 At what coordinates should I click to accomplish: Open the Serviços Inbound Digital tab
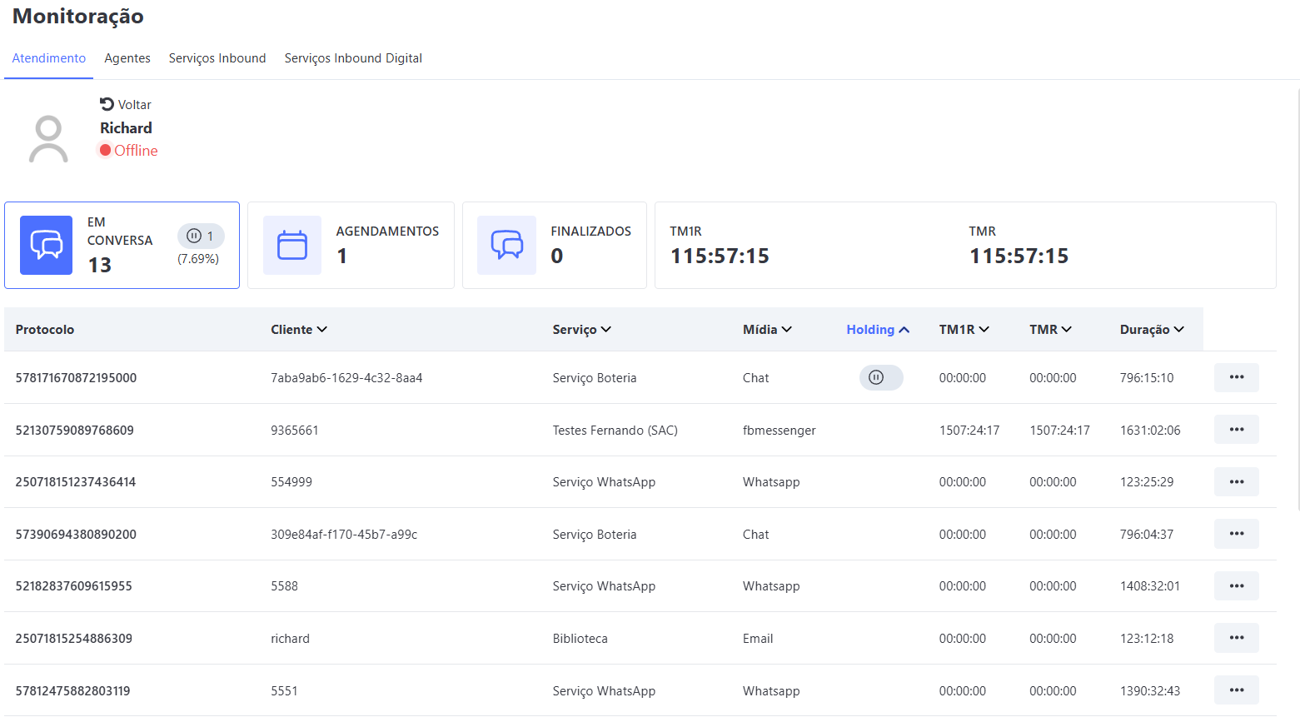[353, 58]
